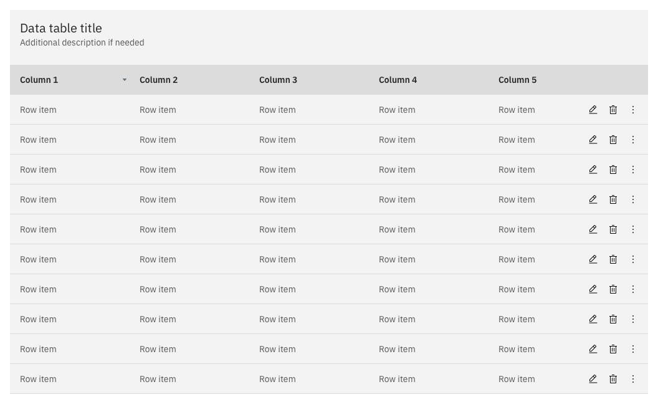The width and height of the screenshot is (658, 407).
Task: Click the trash icon in eighth row
Action: (x=613, y=319)
